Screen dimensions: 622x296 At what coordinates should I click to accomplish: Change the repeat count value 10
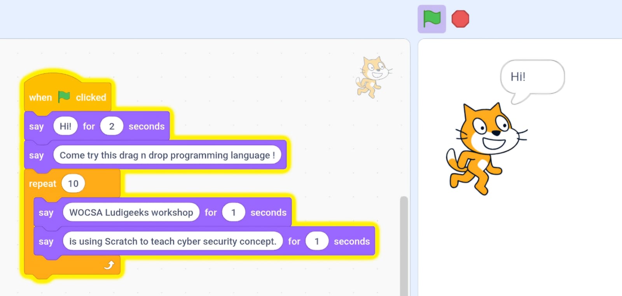pos(73,184)
